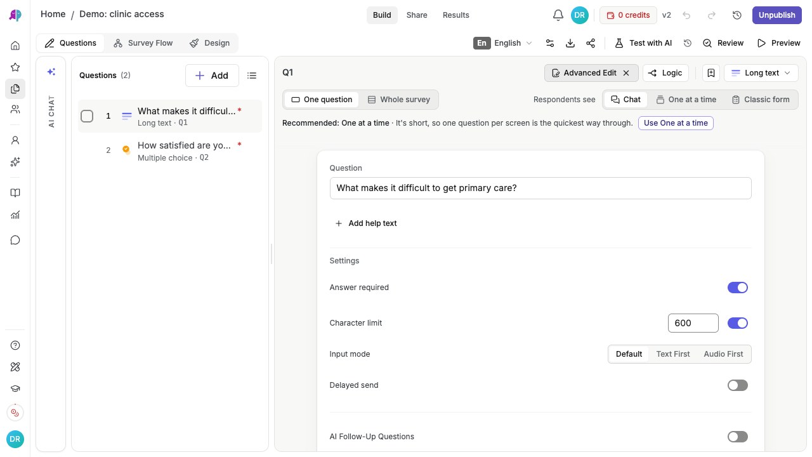The image size is (812, 457).
Task: Add a new question with Add button
Action: click(212, 76)
